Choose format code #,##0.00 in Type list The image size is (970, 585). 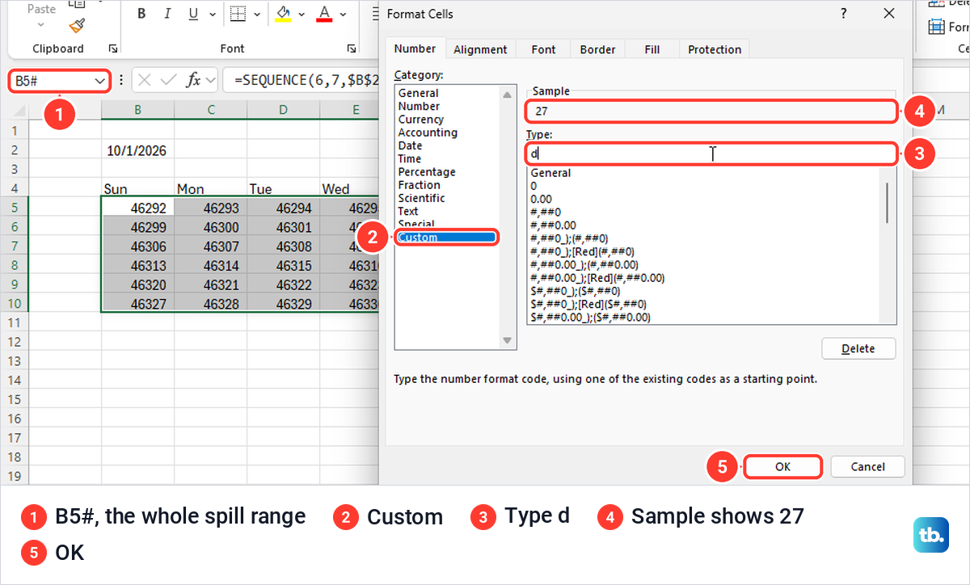tap(553, 225)
